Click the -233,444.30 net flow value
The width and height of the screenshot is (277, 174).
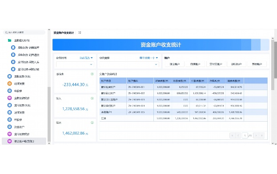(x=73, y=85)
